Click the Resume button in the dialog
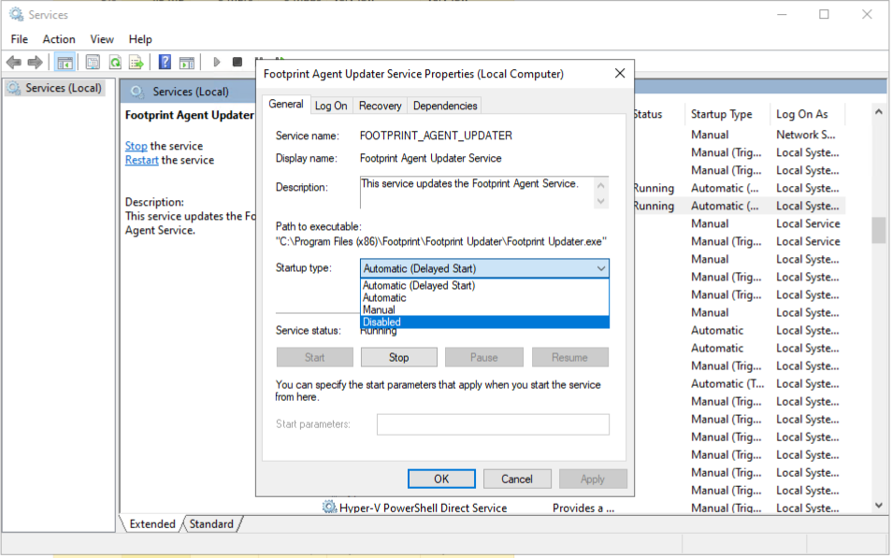The width and height of the screenshot is (892, 558). click(569, 357)
